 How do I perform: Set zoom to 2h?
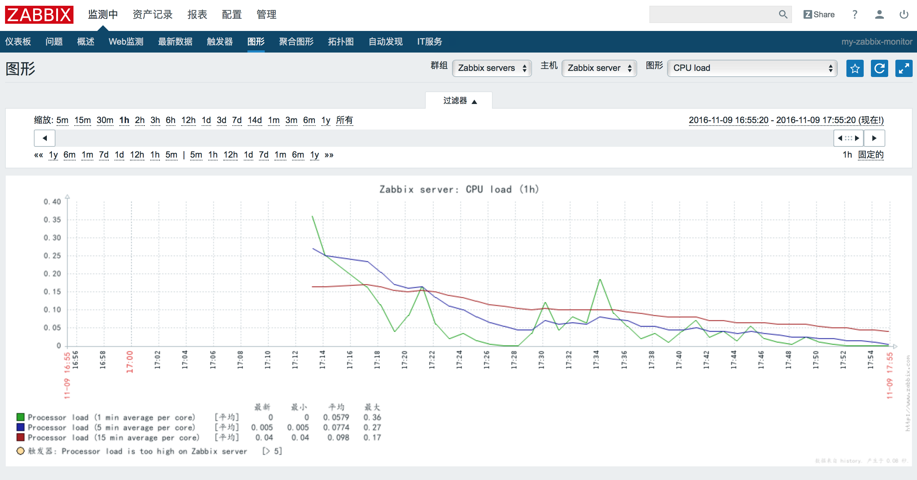pyautogui.click(x=140, y=120)
